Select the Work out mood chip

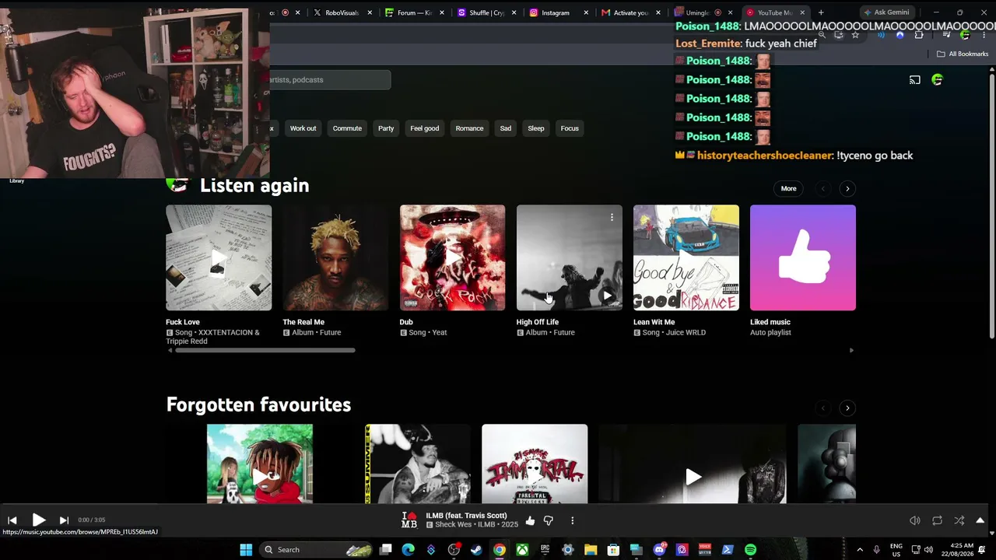[x=303, y=128]
